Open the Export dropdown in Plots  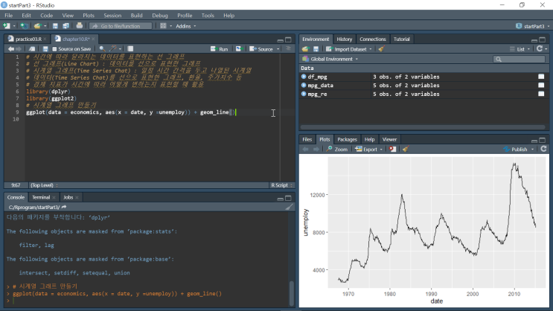click(x=368, y=150)
